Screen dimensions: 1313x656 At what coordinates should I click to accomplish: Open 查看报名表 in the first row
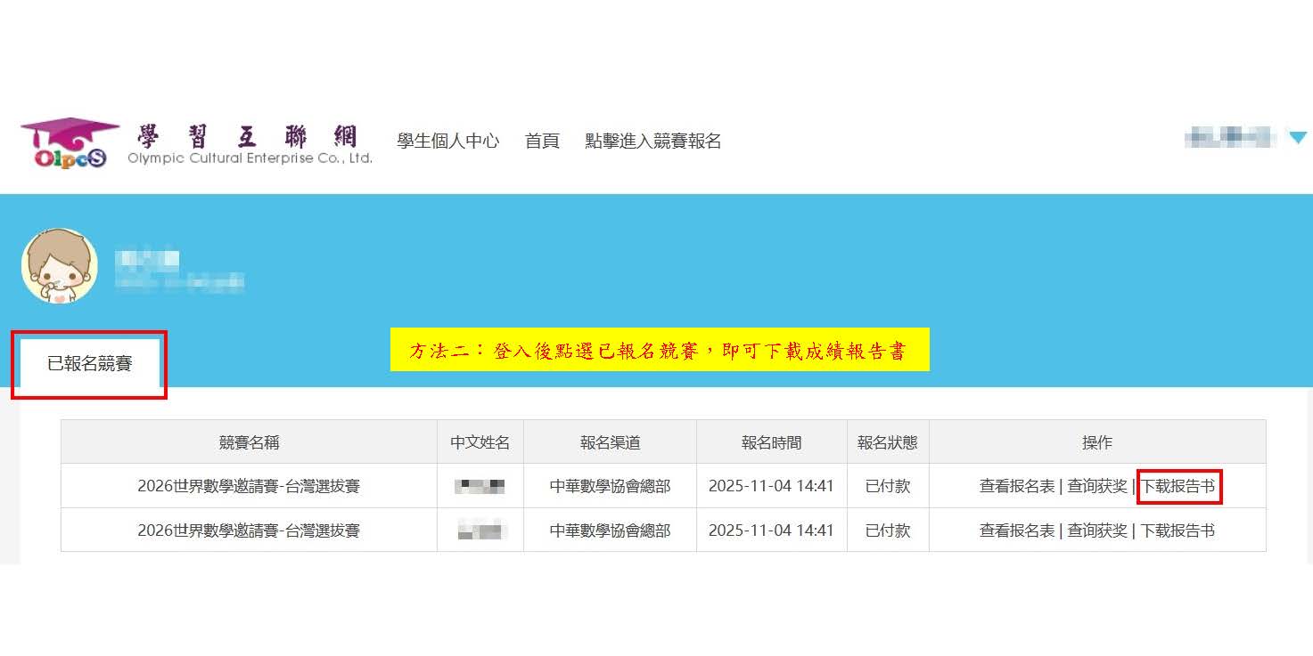pyautogui.click(x=1016, y=486)
